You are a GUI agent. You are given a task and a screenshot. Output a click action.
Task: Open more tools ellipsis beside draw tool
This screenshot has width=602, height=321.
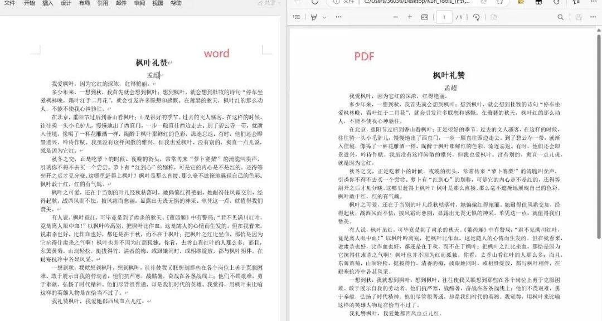point(338,17)
